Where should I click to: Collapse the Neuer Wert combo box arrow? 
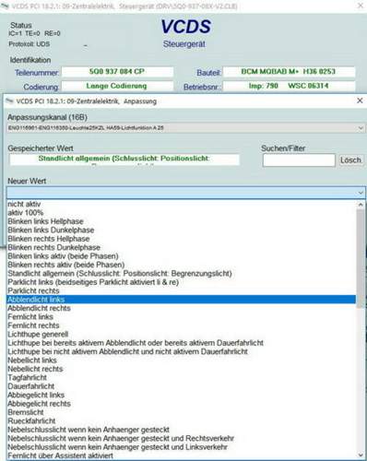click(361, 193)
